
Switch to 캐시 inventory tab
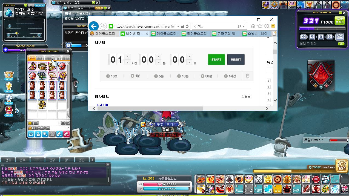tap(66, 58)
